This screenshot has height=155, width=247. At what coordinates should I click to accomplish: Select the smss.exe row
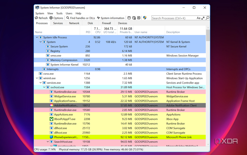[120, 55]
